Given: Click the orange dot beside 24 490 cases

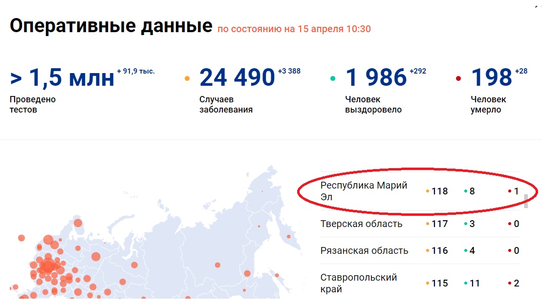Looking at the screenshot, I should click(x=188, y=78).
